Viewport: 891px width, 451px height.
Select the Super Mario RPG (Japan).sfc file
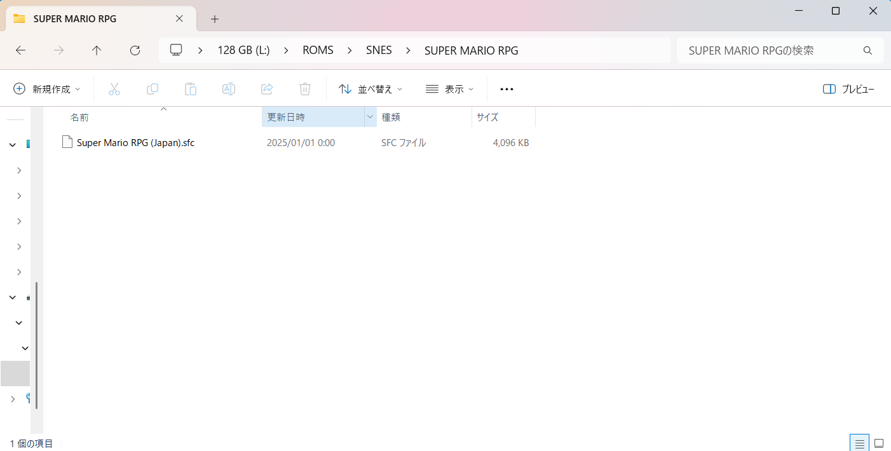click(135, 143)
